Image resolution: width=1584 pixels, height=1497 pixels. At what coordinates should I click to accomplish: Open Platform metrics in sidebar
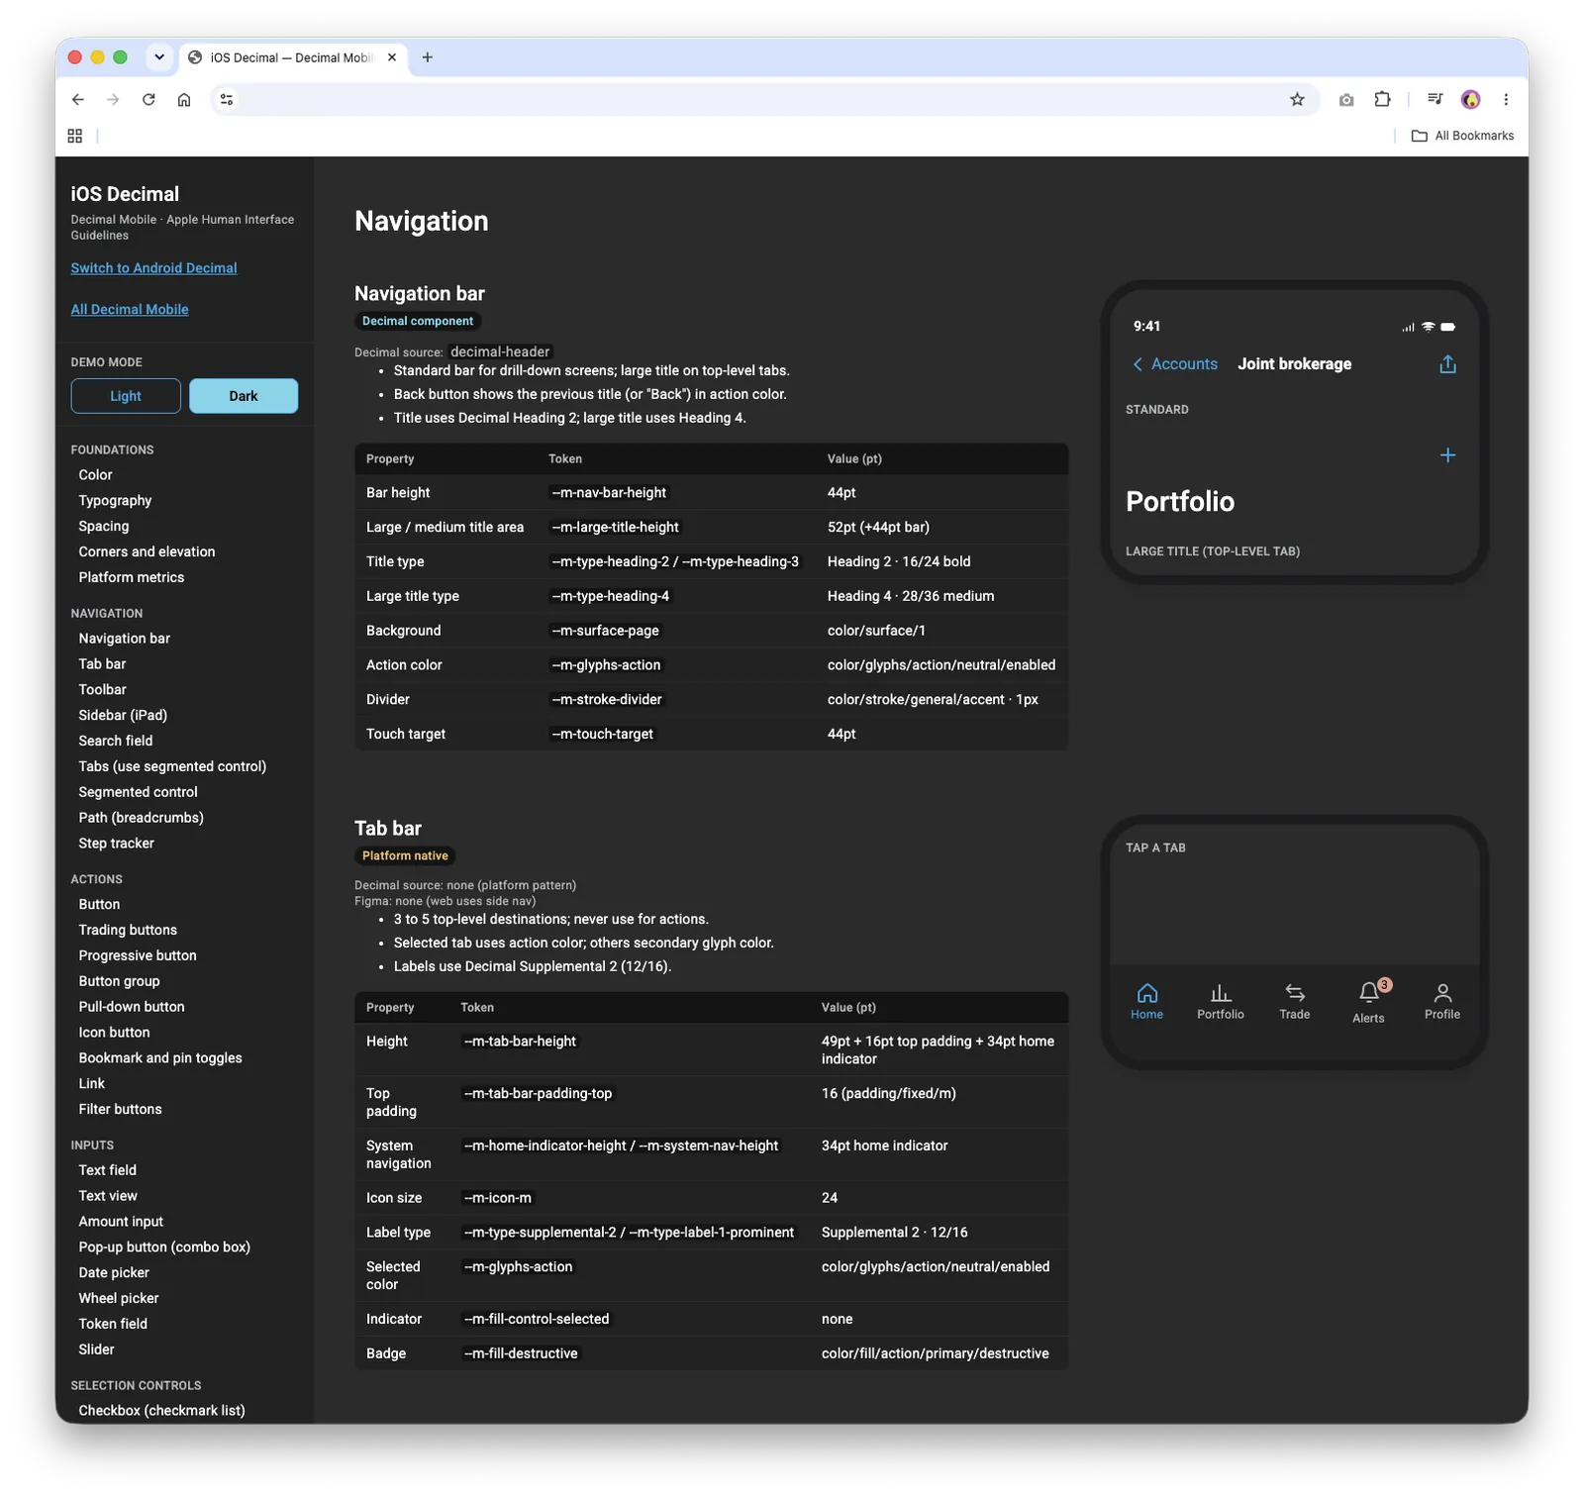coord(132,578)
